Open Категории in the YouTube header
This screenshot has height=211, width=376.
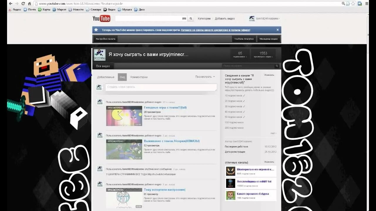click(x=204, y=18)
